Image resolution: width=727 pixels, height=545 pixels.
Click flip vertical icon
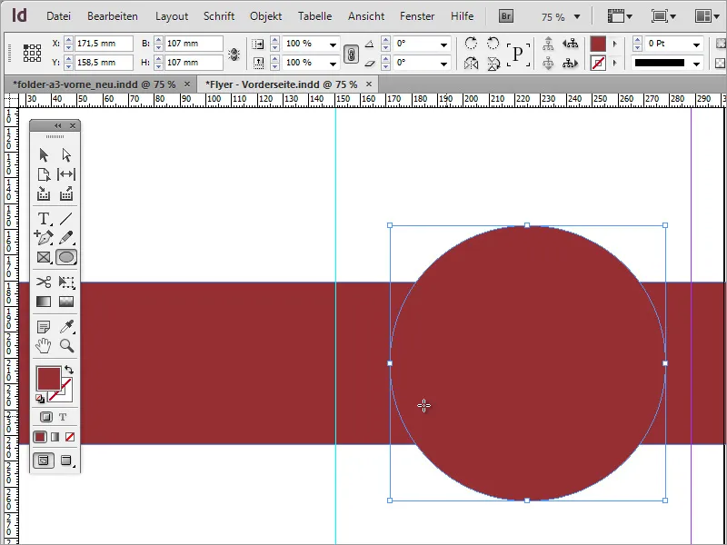click(x=493, y=63)
